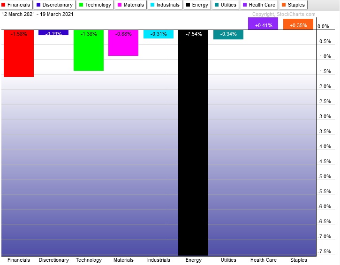Click the Energy x-axis label

coord(193,260)
